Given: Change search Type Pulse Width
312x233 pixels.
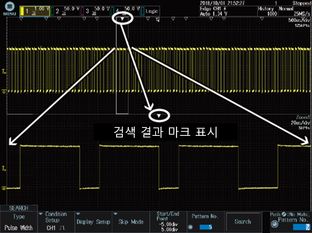Looking at the screenshot, I should pyautogui.click(x=19, y=222).
